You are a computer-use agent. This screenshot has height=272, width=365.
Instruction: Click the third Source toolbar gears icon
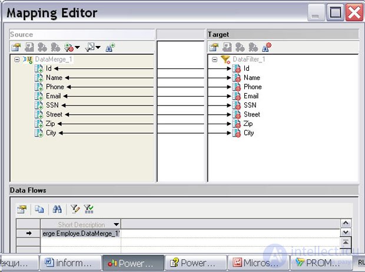click(x=42, y=47)
